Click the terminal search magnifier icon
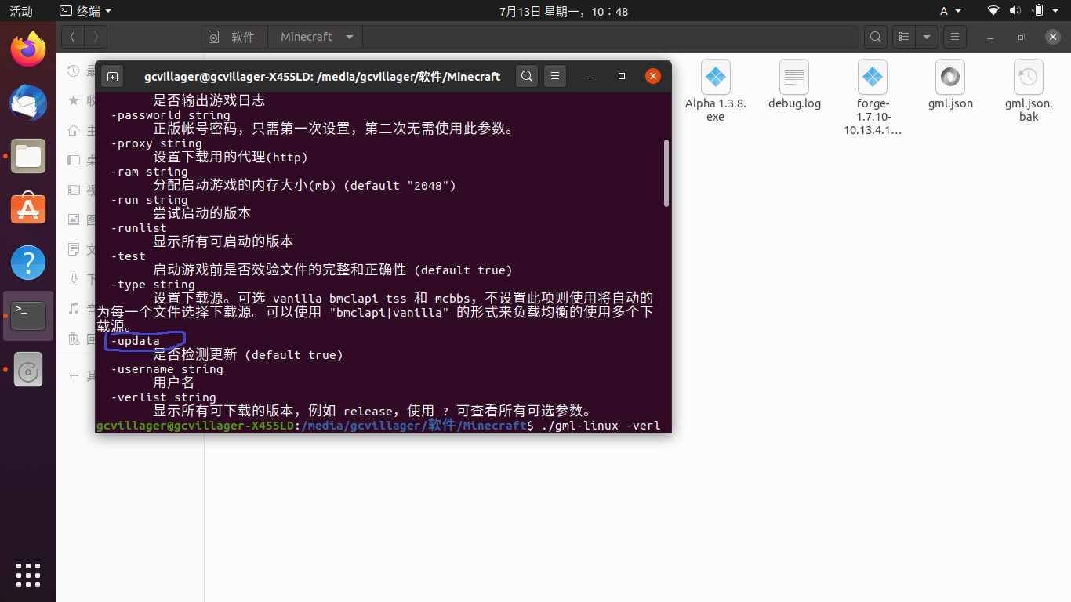Viewport: 1071px width, 602px height. 528,76
